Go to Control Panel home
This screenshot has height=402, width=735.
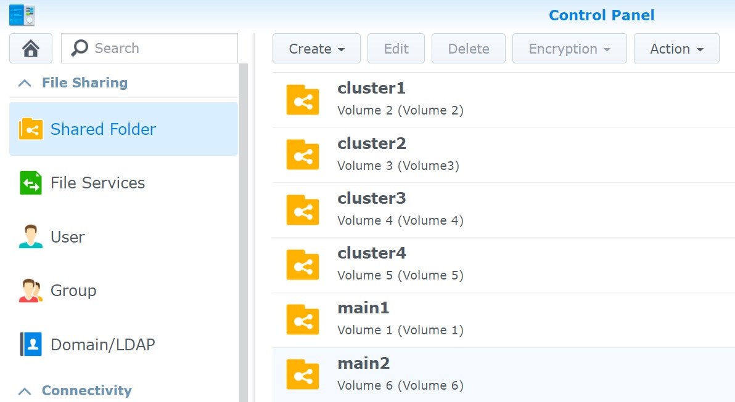31,49
